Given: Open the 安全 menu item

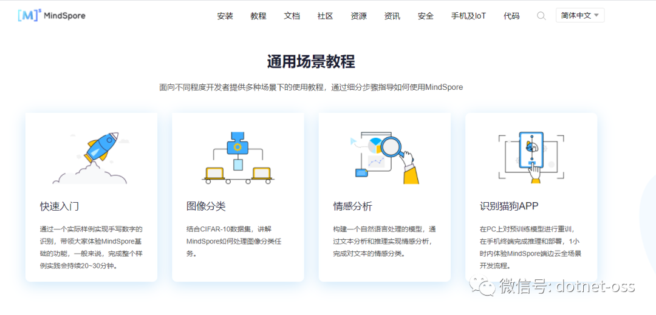Looking at the screenshot, I should pyautogui.click(x=425, y=16).
